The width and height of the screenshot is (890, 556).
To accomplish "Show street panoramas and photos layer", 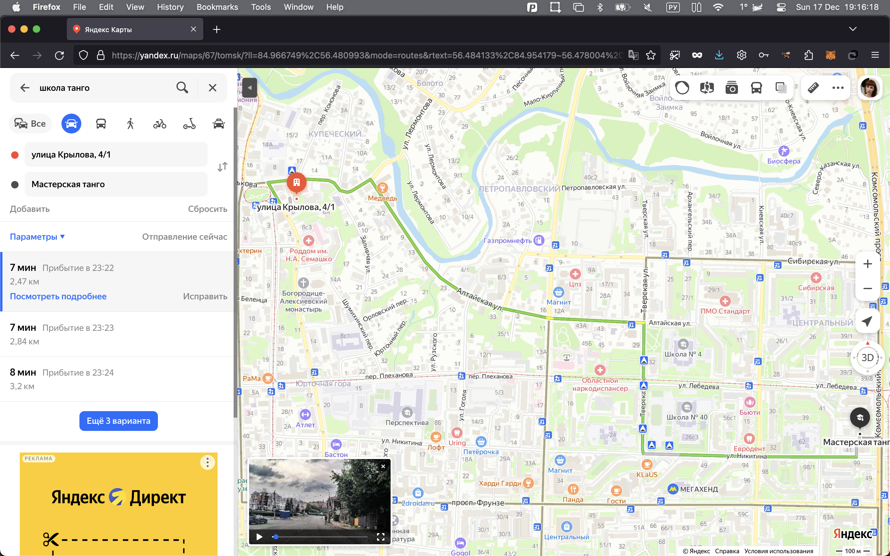I will (731, 87).
